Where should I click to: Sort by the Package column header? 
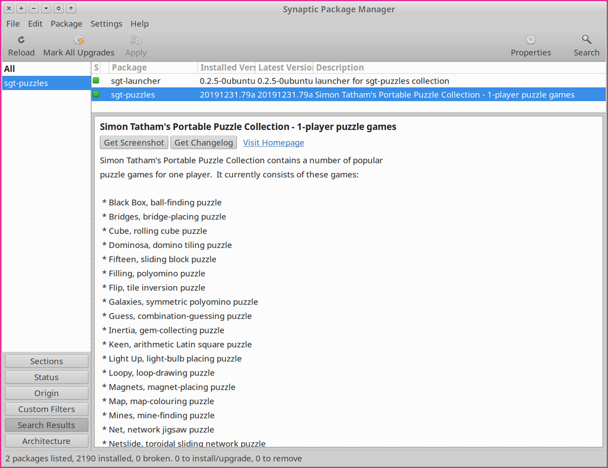pos(153,67)
